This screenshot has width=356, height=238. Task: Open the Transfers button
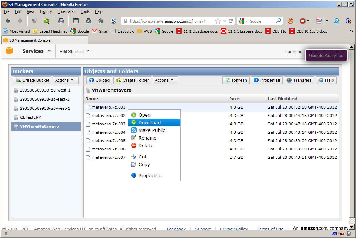(299, 80)
